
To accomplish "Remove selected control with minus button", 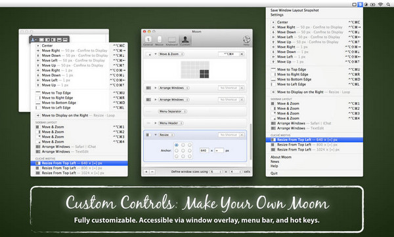I will point(152,172).
